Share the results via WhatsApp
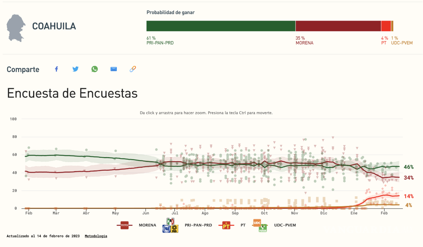The width and height of the screenshot is (423, 247). click(94, 69)
